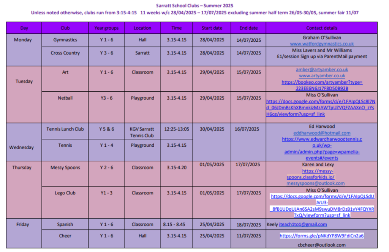389x252 pixels.
Task: Click the messyspoons@outlook.com email link
Action: [316, 183]
